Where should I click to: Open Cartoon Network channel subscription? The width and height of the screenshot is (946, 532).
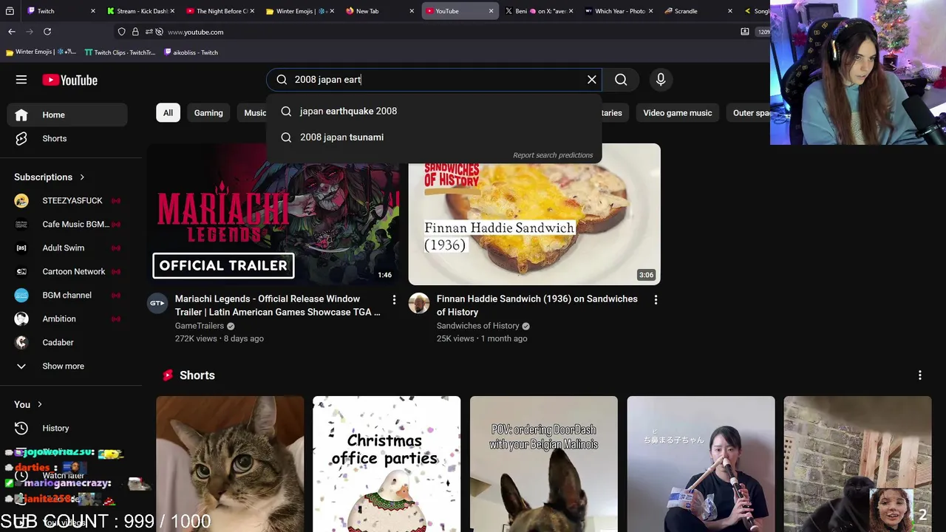coord(67,272)
